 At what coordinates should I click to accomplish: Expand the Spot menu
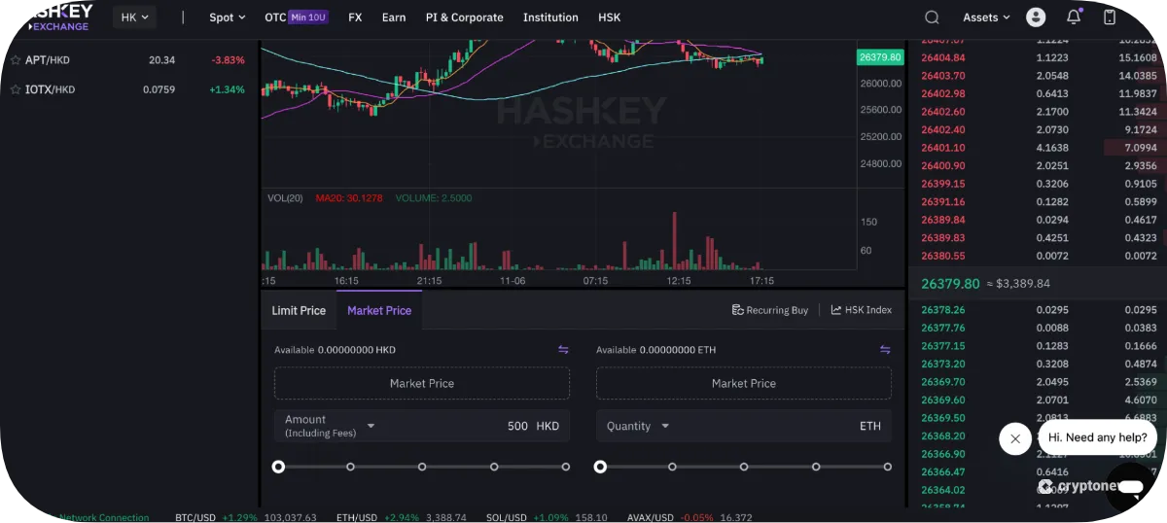tap(228, 17)
